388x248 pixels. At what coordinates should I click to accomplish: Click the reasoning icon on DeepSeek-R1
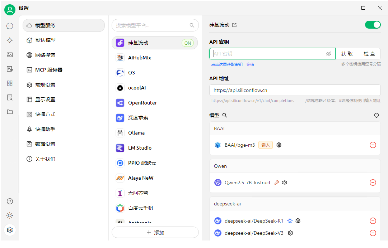tap(290, 220)
